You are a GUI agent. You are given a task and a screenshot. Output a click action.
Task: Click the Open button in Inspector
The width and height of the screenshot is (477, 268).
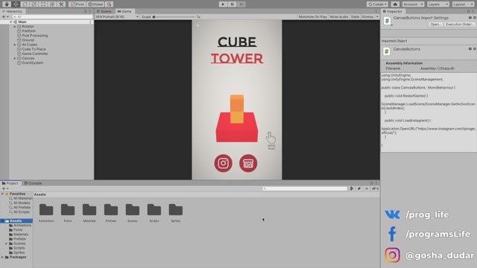point(435,25)
